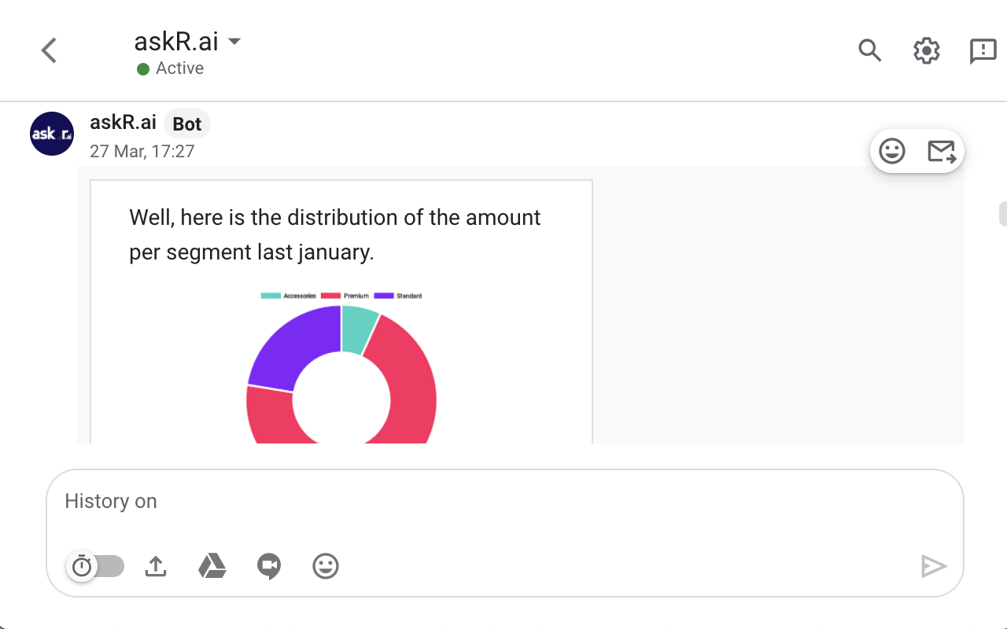Click the feedback speech bubble icon
Screen dimensions: 1007x629
(x=983, y=51)
